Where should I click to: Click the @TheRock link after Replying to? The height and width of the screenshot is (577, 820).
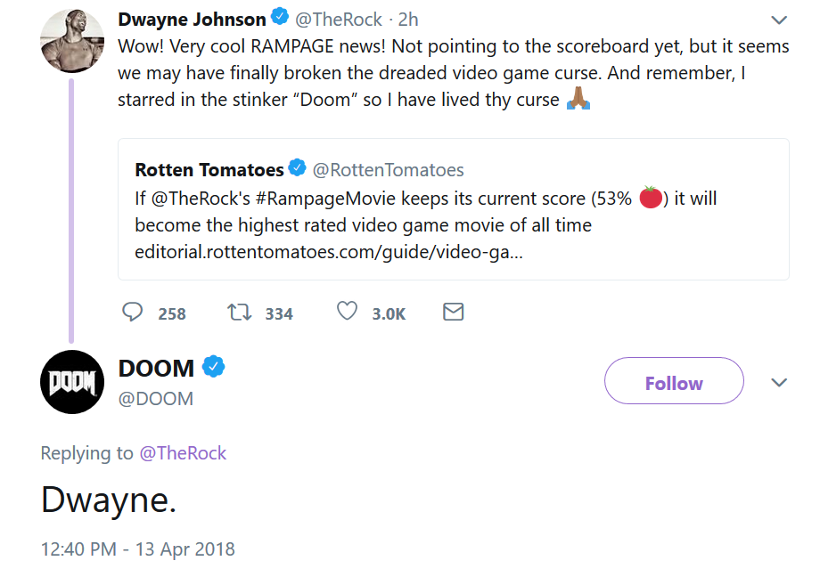tap(183, 453)
